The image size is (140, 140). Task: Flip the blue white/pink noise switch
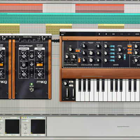(125, 57)
